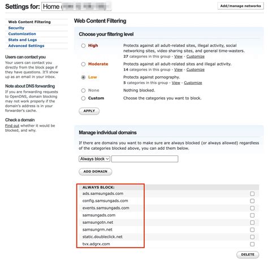Viewport: 268px width, 260px height.
Task: Click the Customization sidebar item
Action: point(22,34)
